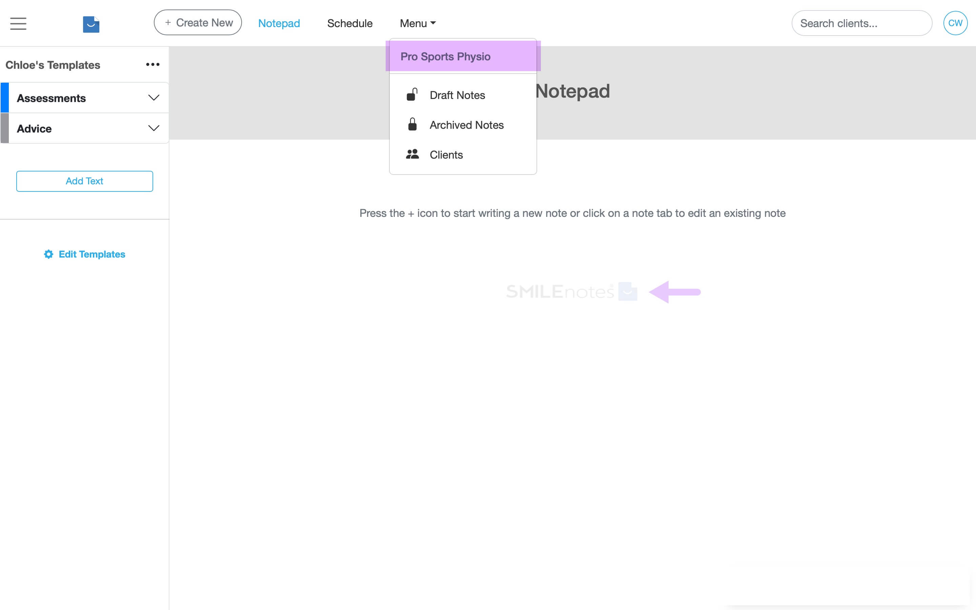Screen dimensions: 976x610
Task: Click the Add Text button
Action: click(84, 181)
